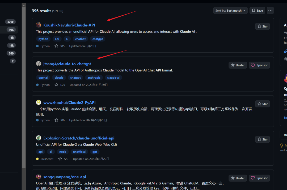Select the api topic tag under Claude-API
Viewport: 287px width, 190px height.
click(57, 39)
